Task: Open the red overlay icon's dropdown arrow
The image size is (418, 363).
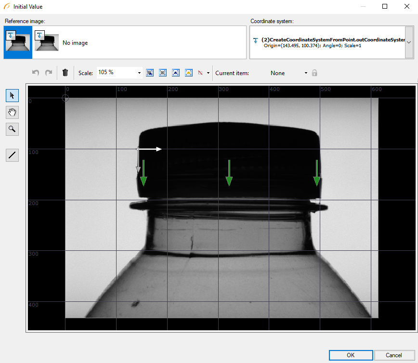Action: click(x=208, y=73)
